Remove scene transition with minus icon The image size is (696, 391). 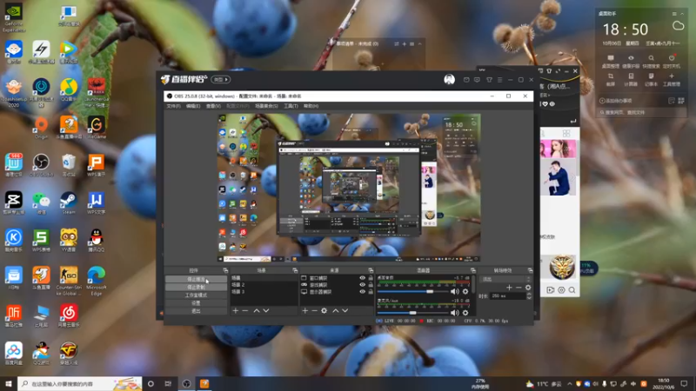coord(519,288)
